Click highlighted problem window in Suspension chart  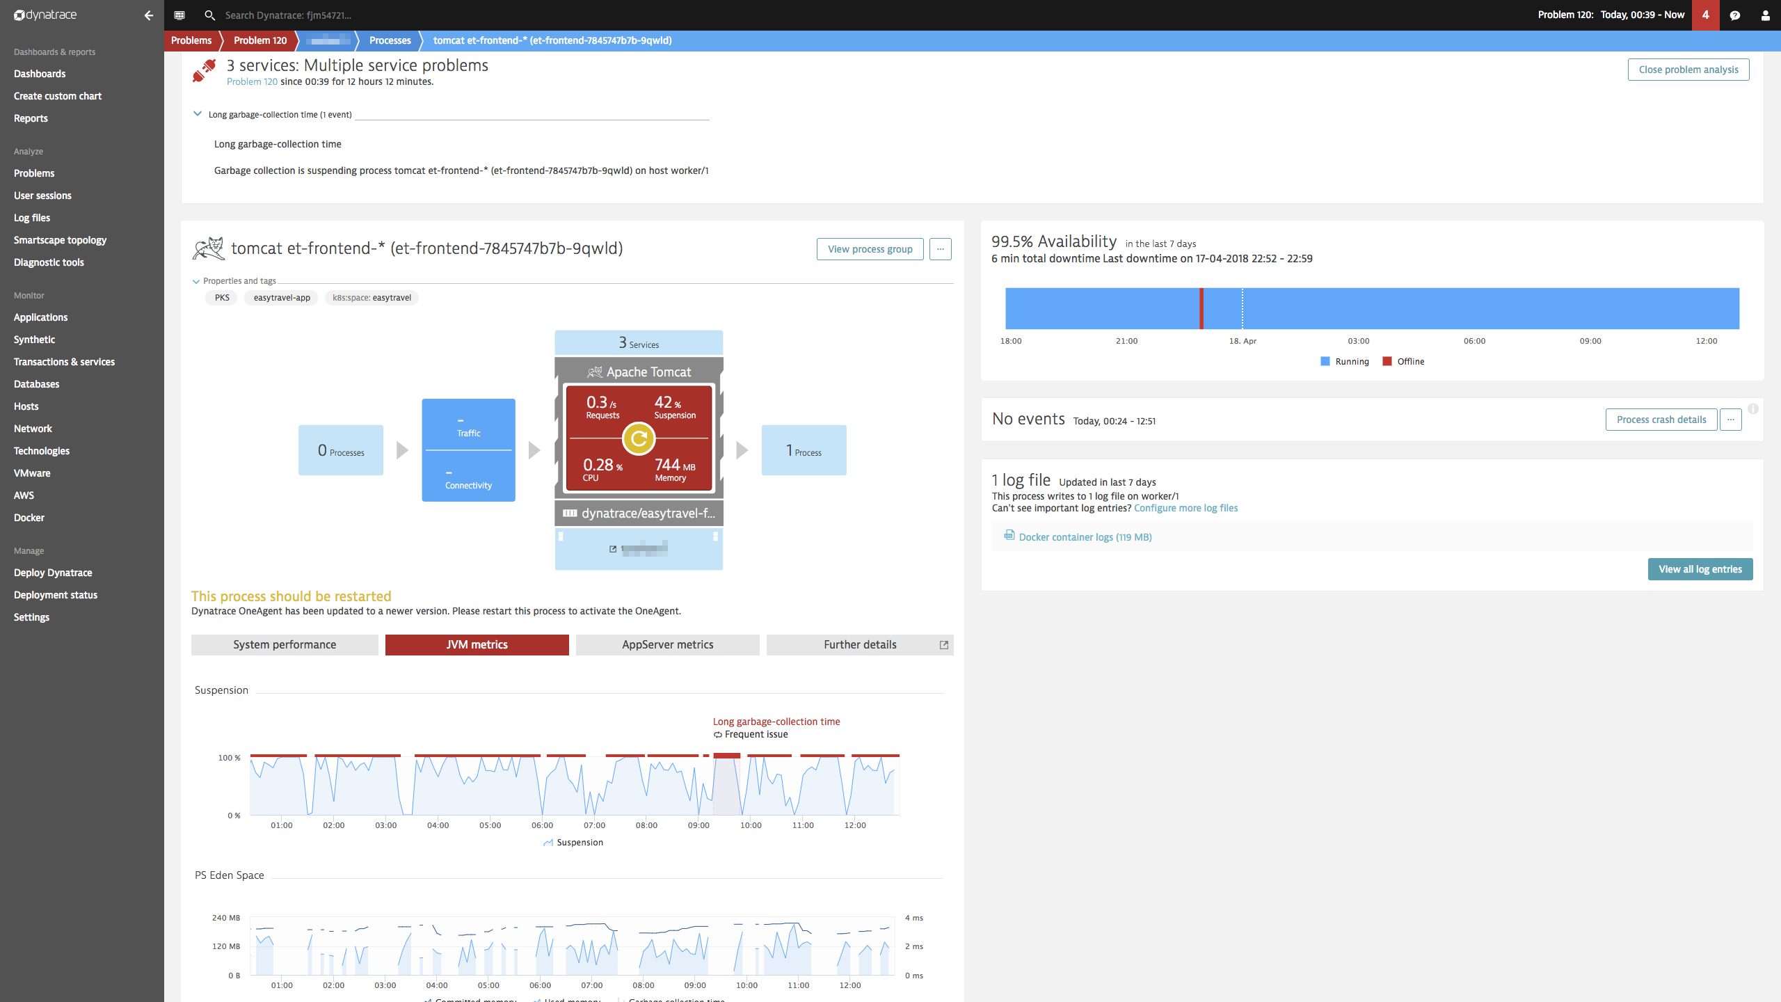click(726, 784)
